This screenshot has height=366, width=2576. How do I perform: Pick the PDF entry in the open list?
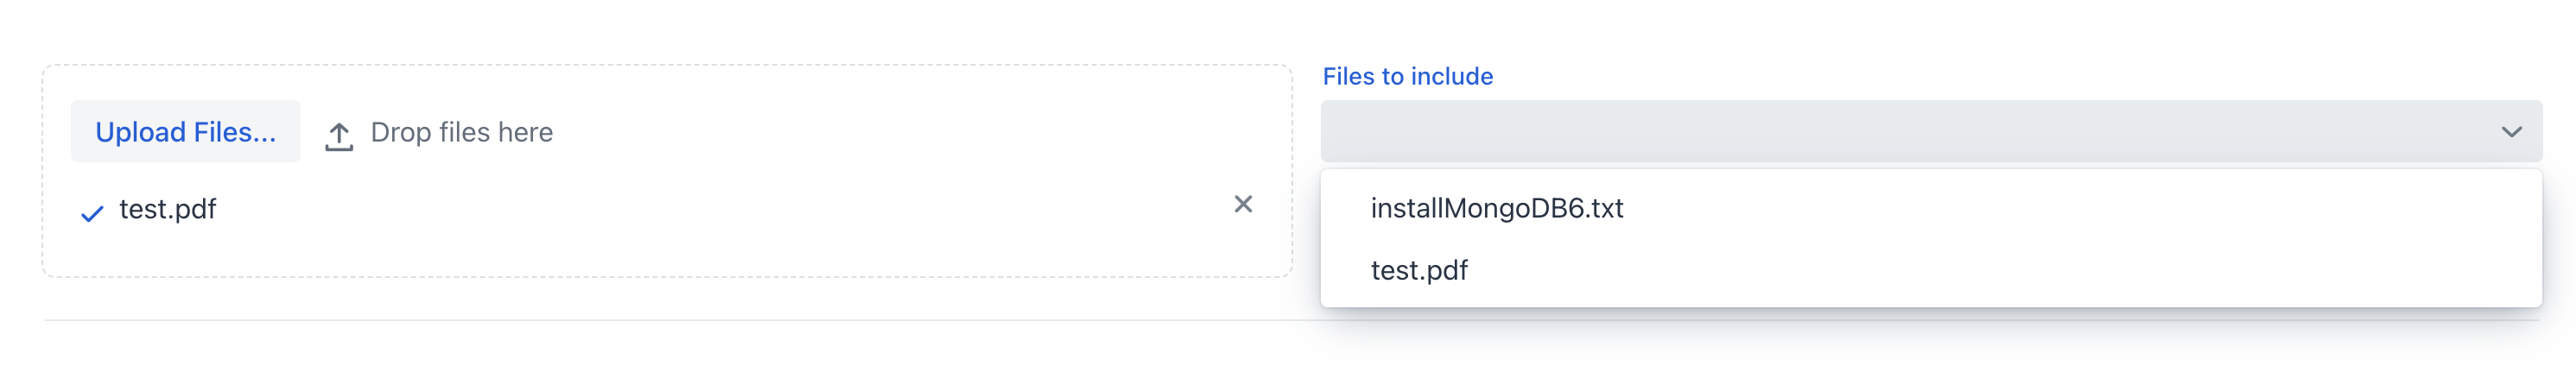pos(1418,270)
